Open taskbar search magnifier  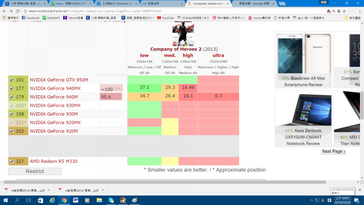click(17, 200)
